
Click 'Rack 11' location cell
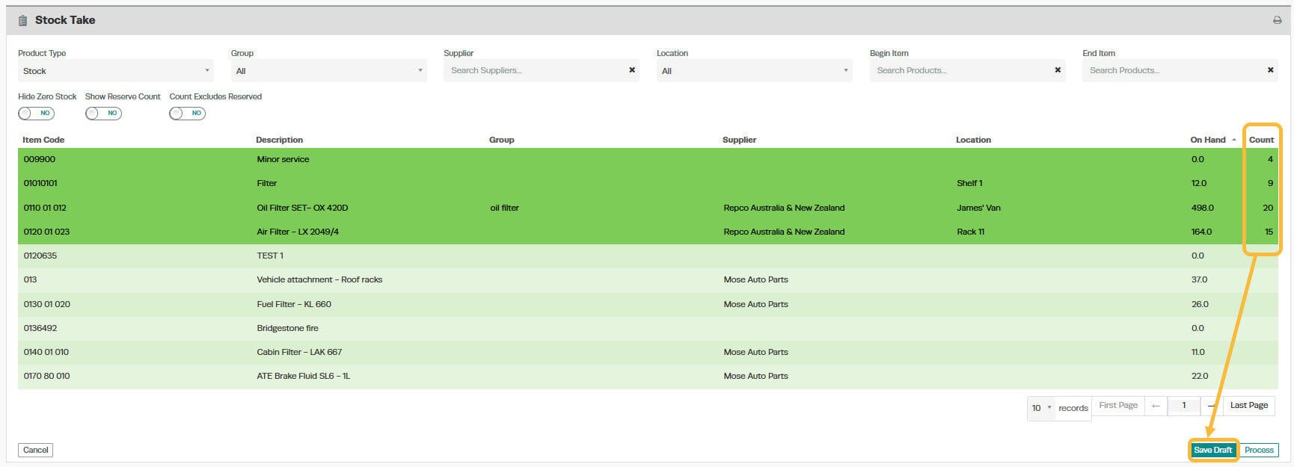[x=970, y=232]
